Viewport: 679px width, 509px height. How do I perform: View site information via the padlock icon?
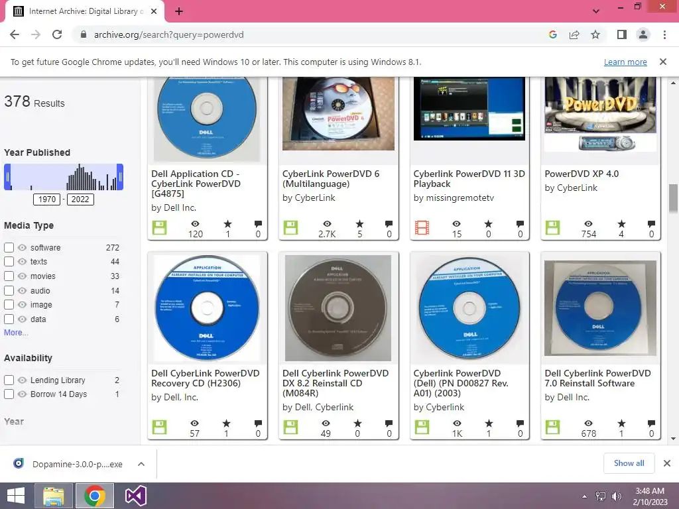click(84, 34)
